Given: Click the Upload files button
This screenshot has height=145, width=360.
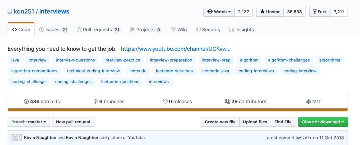Looking at the screenshot, I should [x=255, y=122].
